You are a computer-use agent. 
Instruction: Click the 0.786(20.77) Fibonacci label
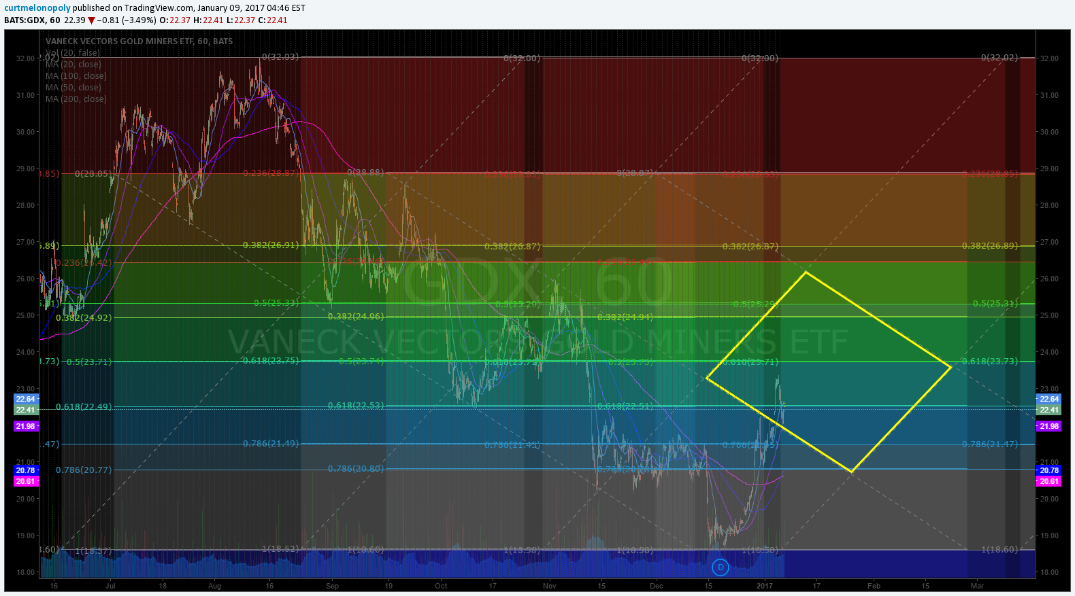(x=84, y=470)
